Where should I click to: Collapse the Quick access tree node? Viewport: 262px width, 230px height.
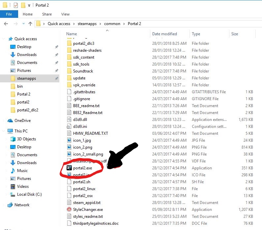(x=4, y=39)
